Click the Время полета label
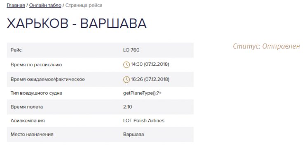The height and width of the screenshot is (148, 307). click(27, 107)
